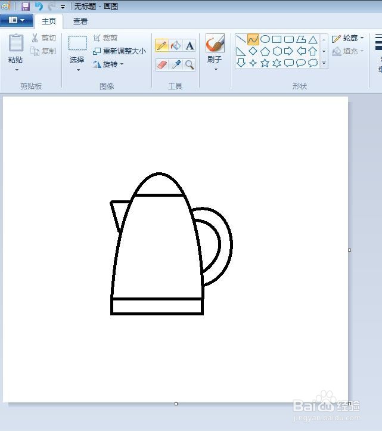Screen dimensions: 382x431
Task: Open the Customize Quick Access Toolbar arrow
Action: coord(63,7)
